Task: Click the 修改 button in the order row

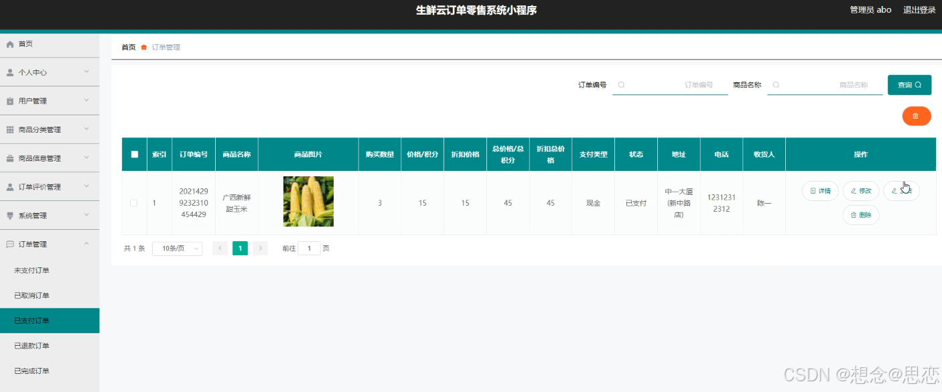Action: (861, 191)
